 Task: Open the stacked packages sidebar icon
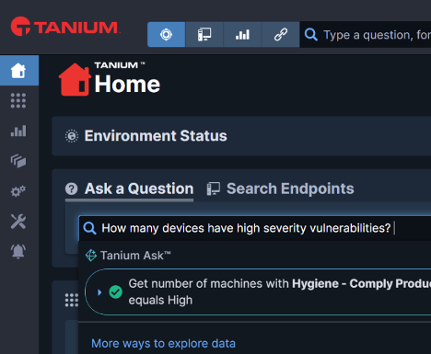(18, 161)
